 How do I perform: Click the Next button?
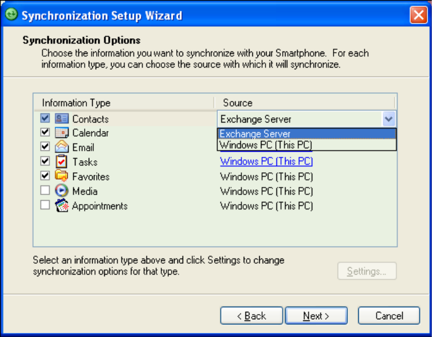pyautogui.click(x=316, y=315)
